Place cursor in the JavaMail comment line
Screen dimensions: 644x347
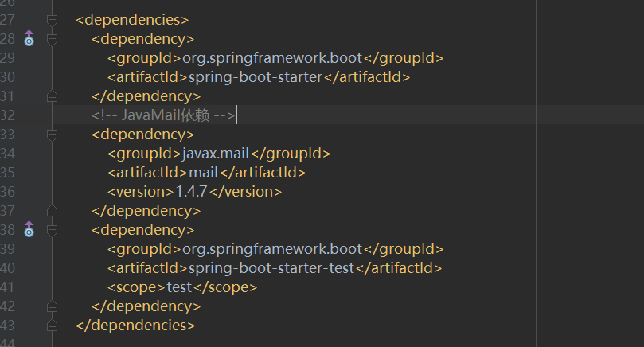pos(163,115)
